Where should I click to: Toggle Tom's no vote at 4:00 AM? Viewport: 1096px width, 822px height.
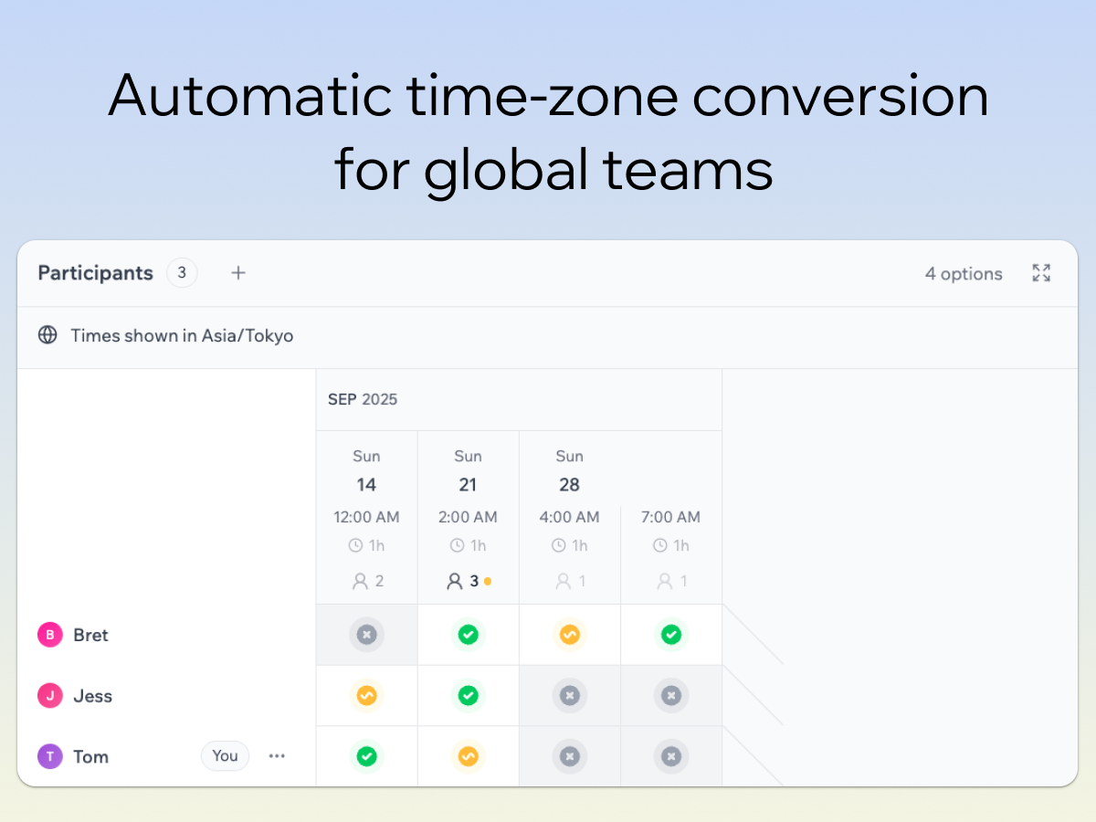point(569,756)
